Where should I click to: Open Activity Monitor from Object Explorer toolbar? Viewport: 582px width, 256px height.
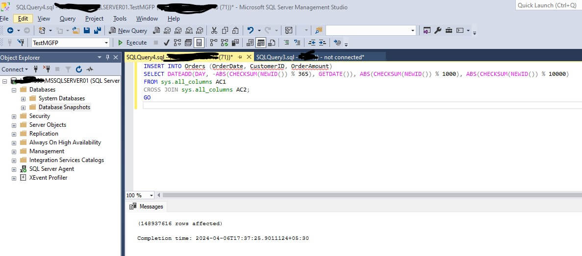89,69
